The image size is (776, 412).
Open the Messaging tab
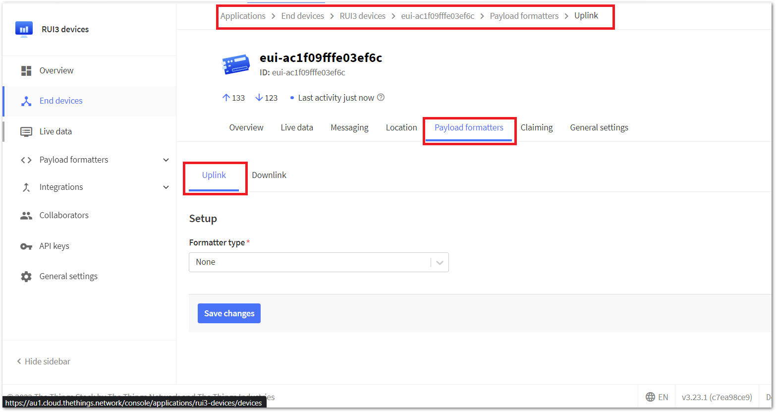(x=349, y=127)
